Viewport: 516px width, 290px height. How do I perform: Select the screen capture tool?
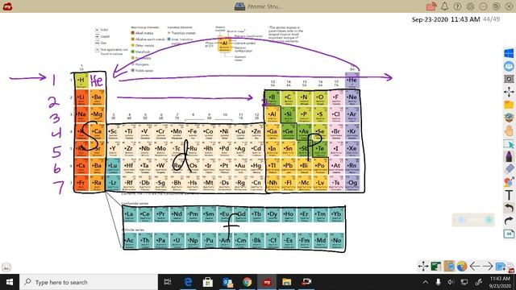[x=509, y=79]
